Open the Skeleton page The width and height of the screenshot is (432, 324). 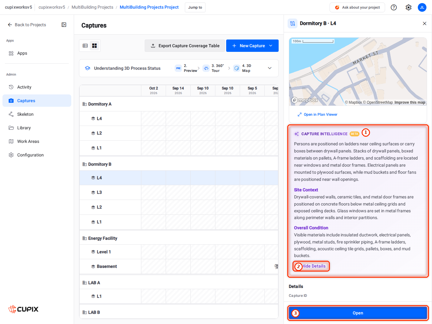point(37,114)
